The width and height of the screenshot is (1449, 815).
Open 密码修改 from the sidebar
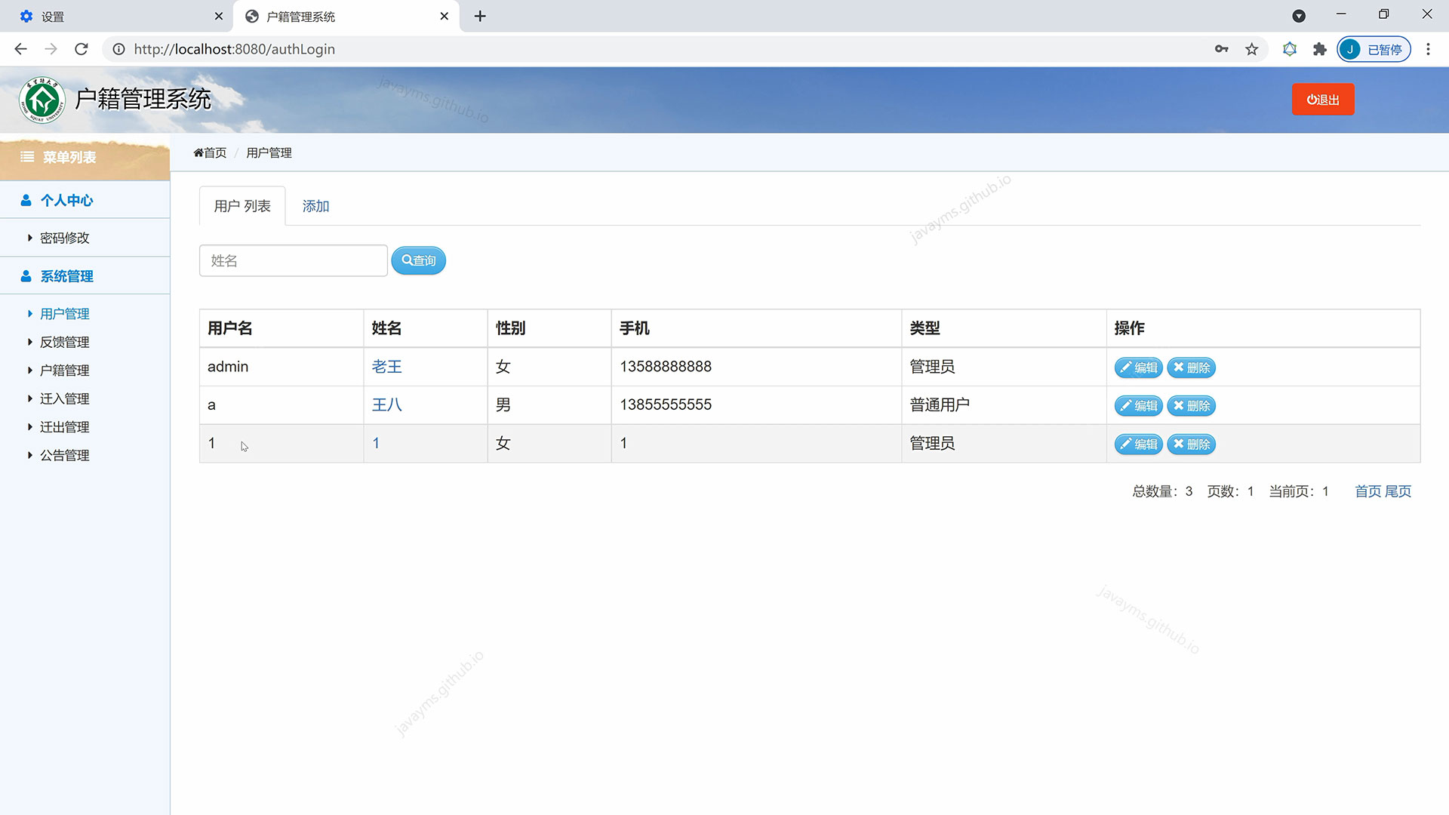click(x=64, y=238)
